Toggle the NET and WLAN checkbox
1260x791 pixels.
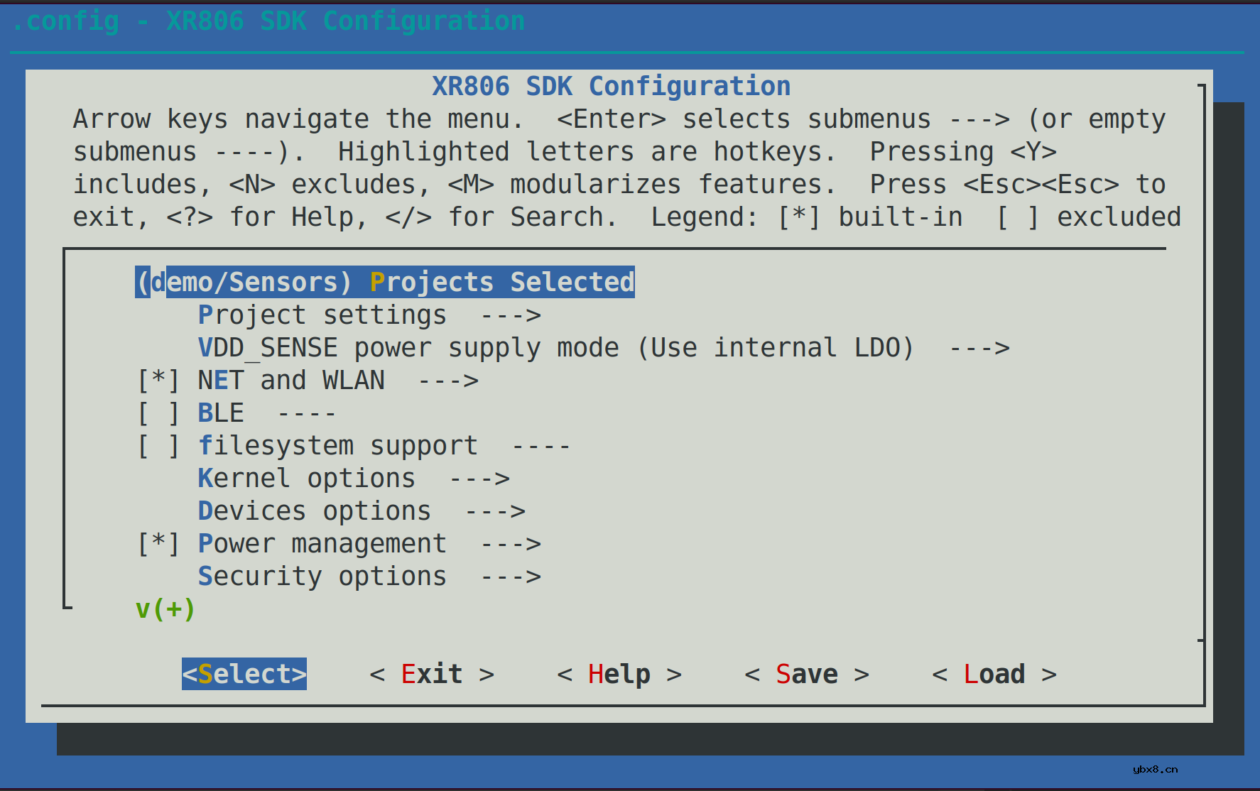tap(158, 380)
